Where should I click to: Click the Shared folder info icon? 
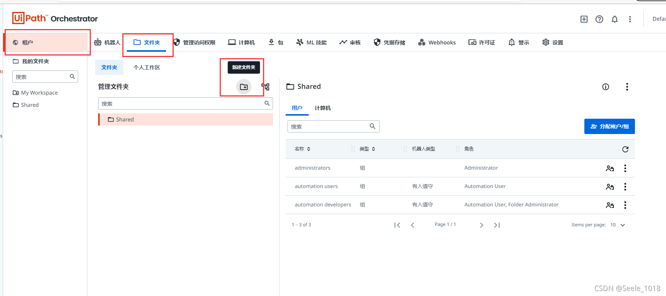point(606,87)
